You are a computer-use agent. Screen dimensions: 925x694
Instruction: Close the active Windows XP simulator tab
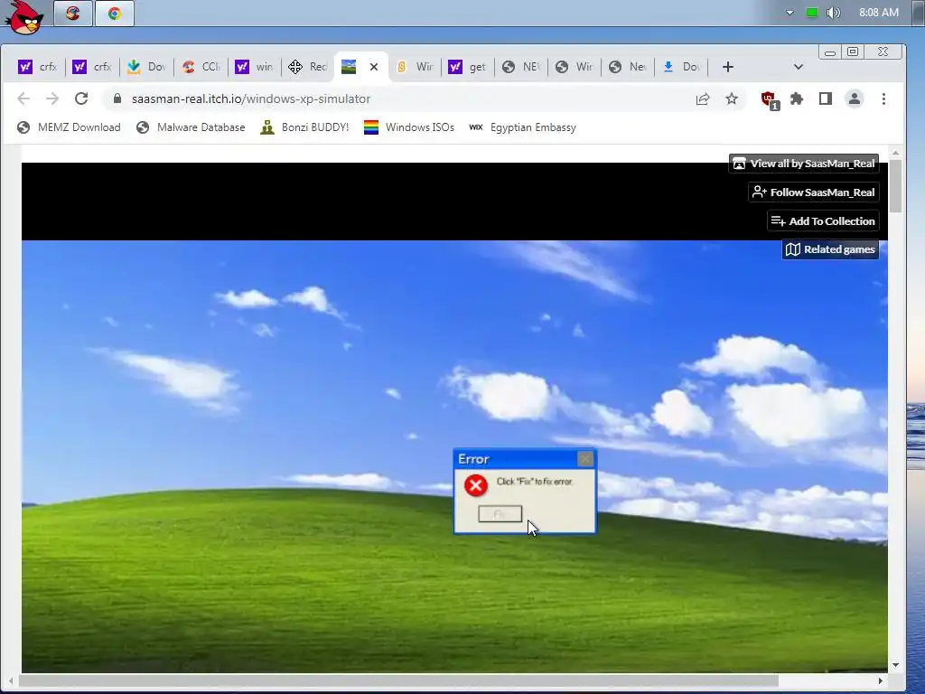373,67
